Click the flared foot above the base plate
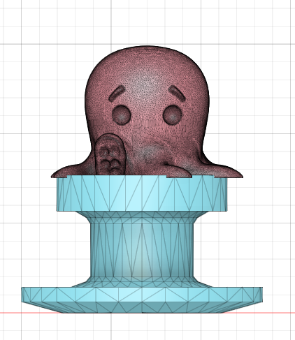 pos(142,281)
